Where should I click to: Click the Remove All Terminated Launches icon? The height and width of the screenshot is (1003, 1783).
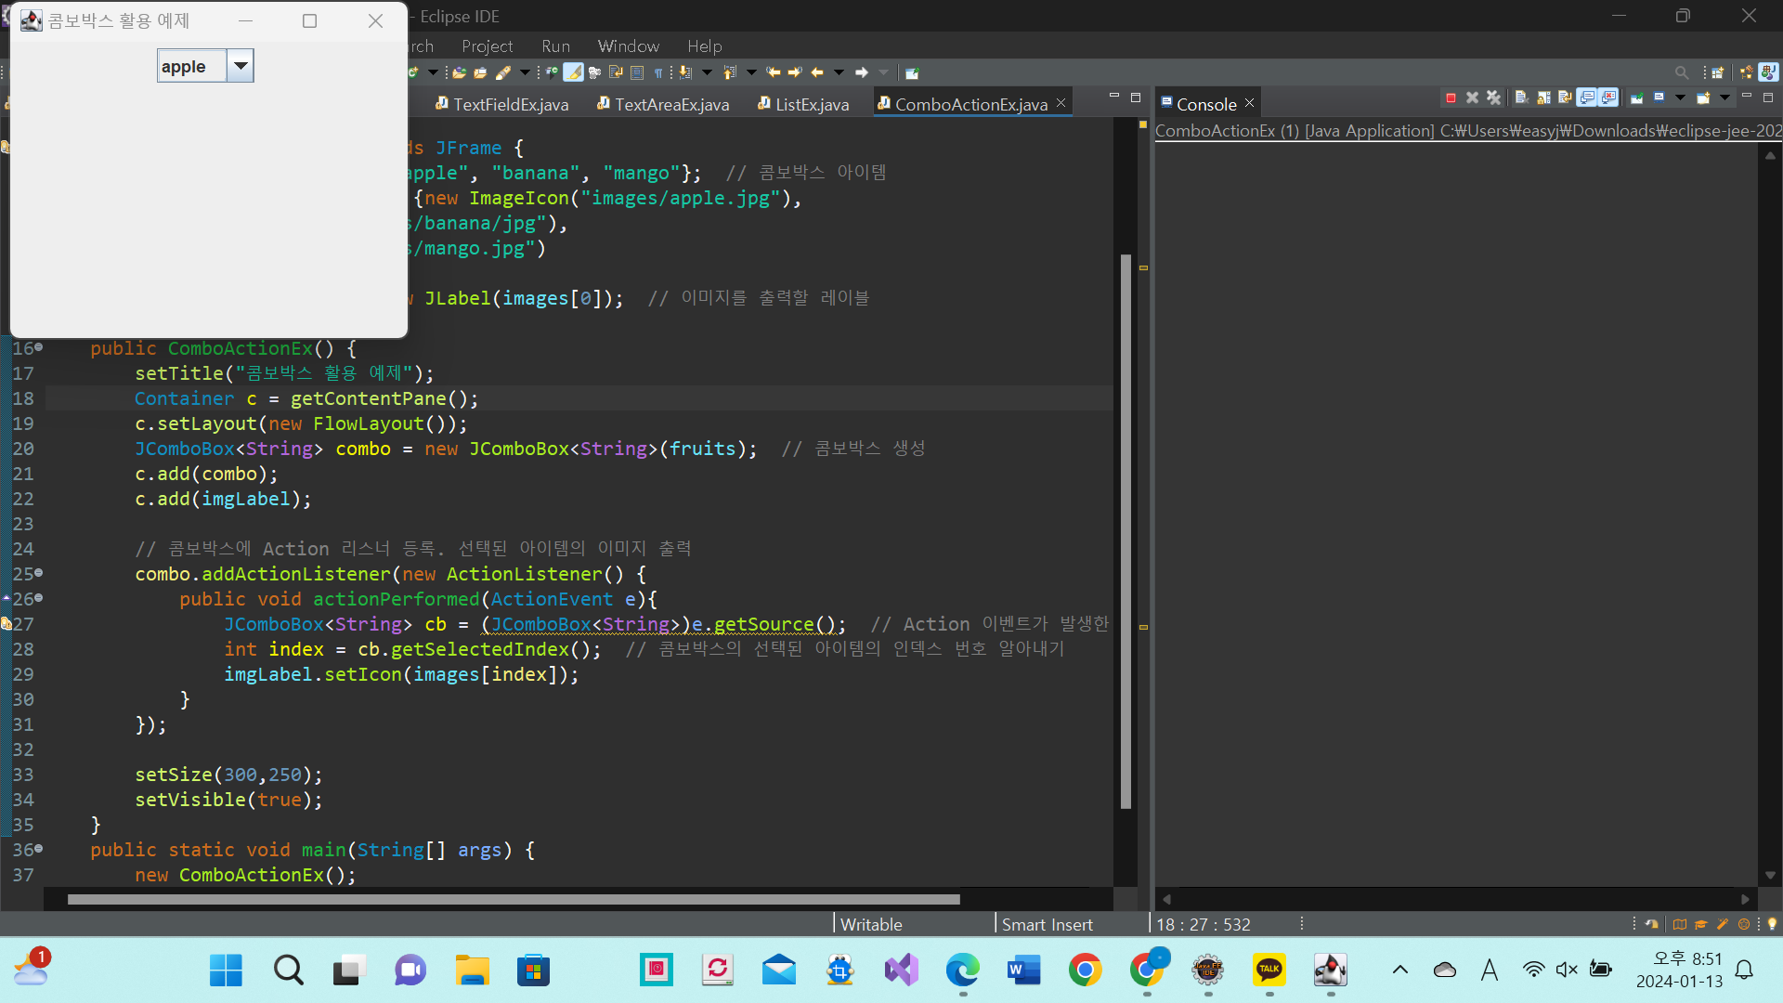pyautogui.click(x=1493, y=98)
